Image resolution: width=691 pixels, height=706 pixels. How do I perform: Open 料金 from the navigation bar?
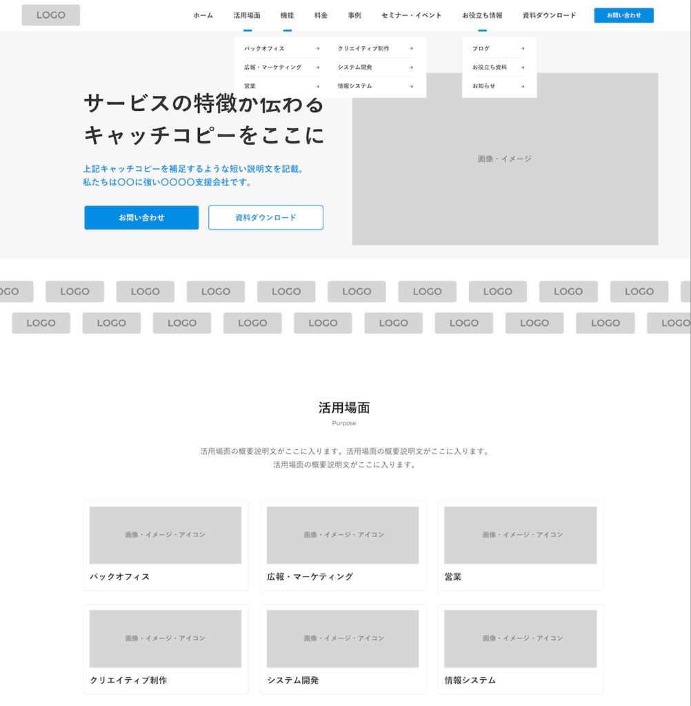(321, 15)
